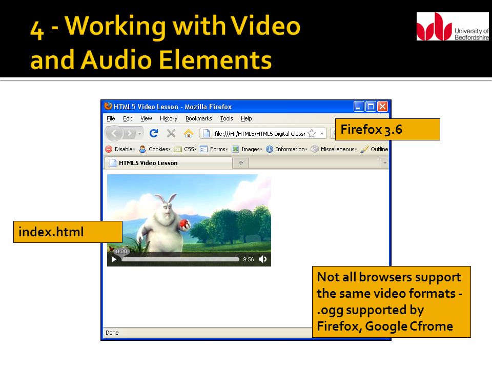Open the Help menu
The width and height of the screenshot is (492, 369).
pos(247,118)
